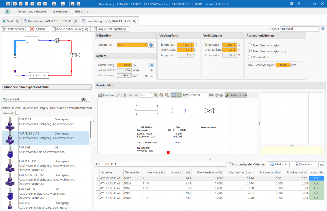Screen dimensions: 327x211
Task: Click 'Kopie: Schnellauslegung' button
Action: 71,29
